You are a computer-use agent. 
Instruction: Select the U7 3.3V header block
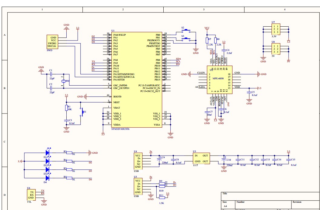(x=276, y=29)
